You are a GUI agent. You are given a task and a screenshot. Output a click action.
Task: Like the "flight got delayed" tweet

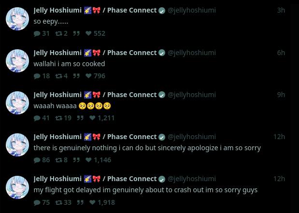coord(88,202)
